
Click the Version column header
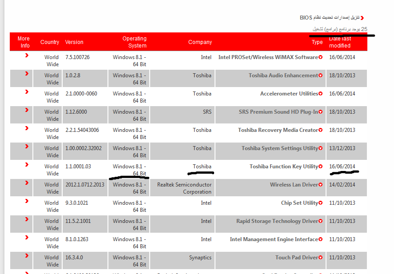pos(74,42)
